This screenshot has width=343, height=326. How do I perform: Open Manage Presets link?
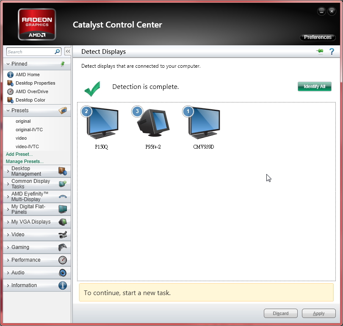tap(25, 161)
